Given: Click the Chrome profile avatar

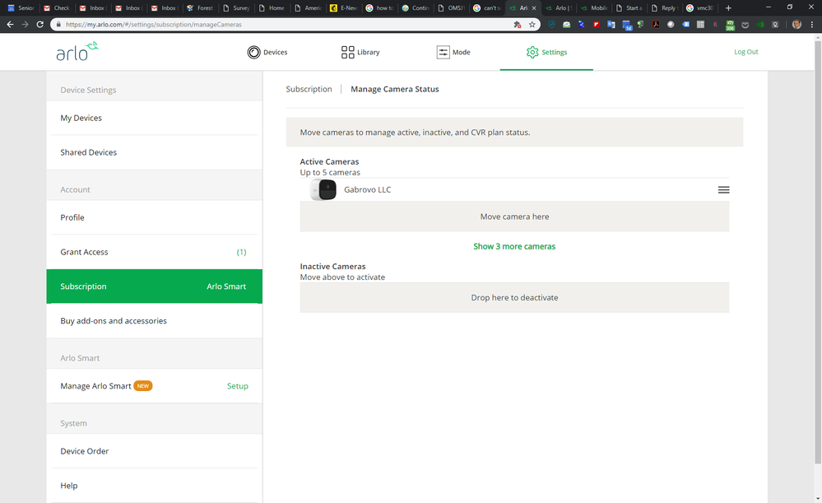Looking at the screenshot, I should click(796, 24).
